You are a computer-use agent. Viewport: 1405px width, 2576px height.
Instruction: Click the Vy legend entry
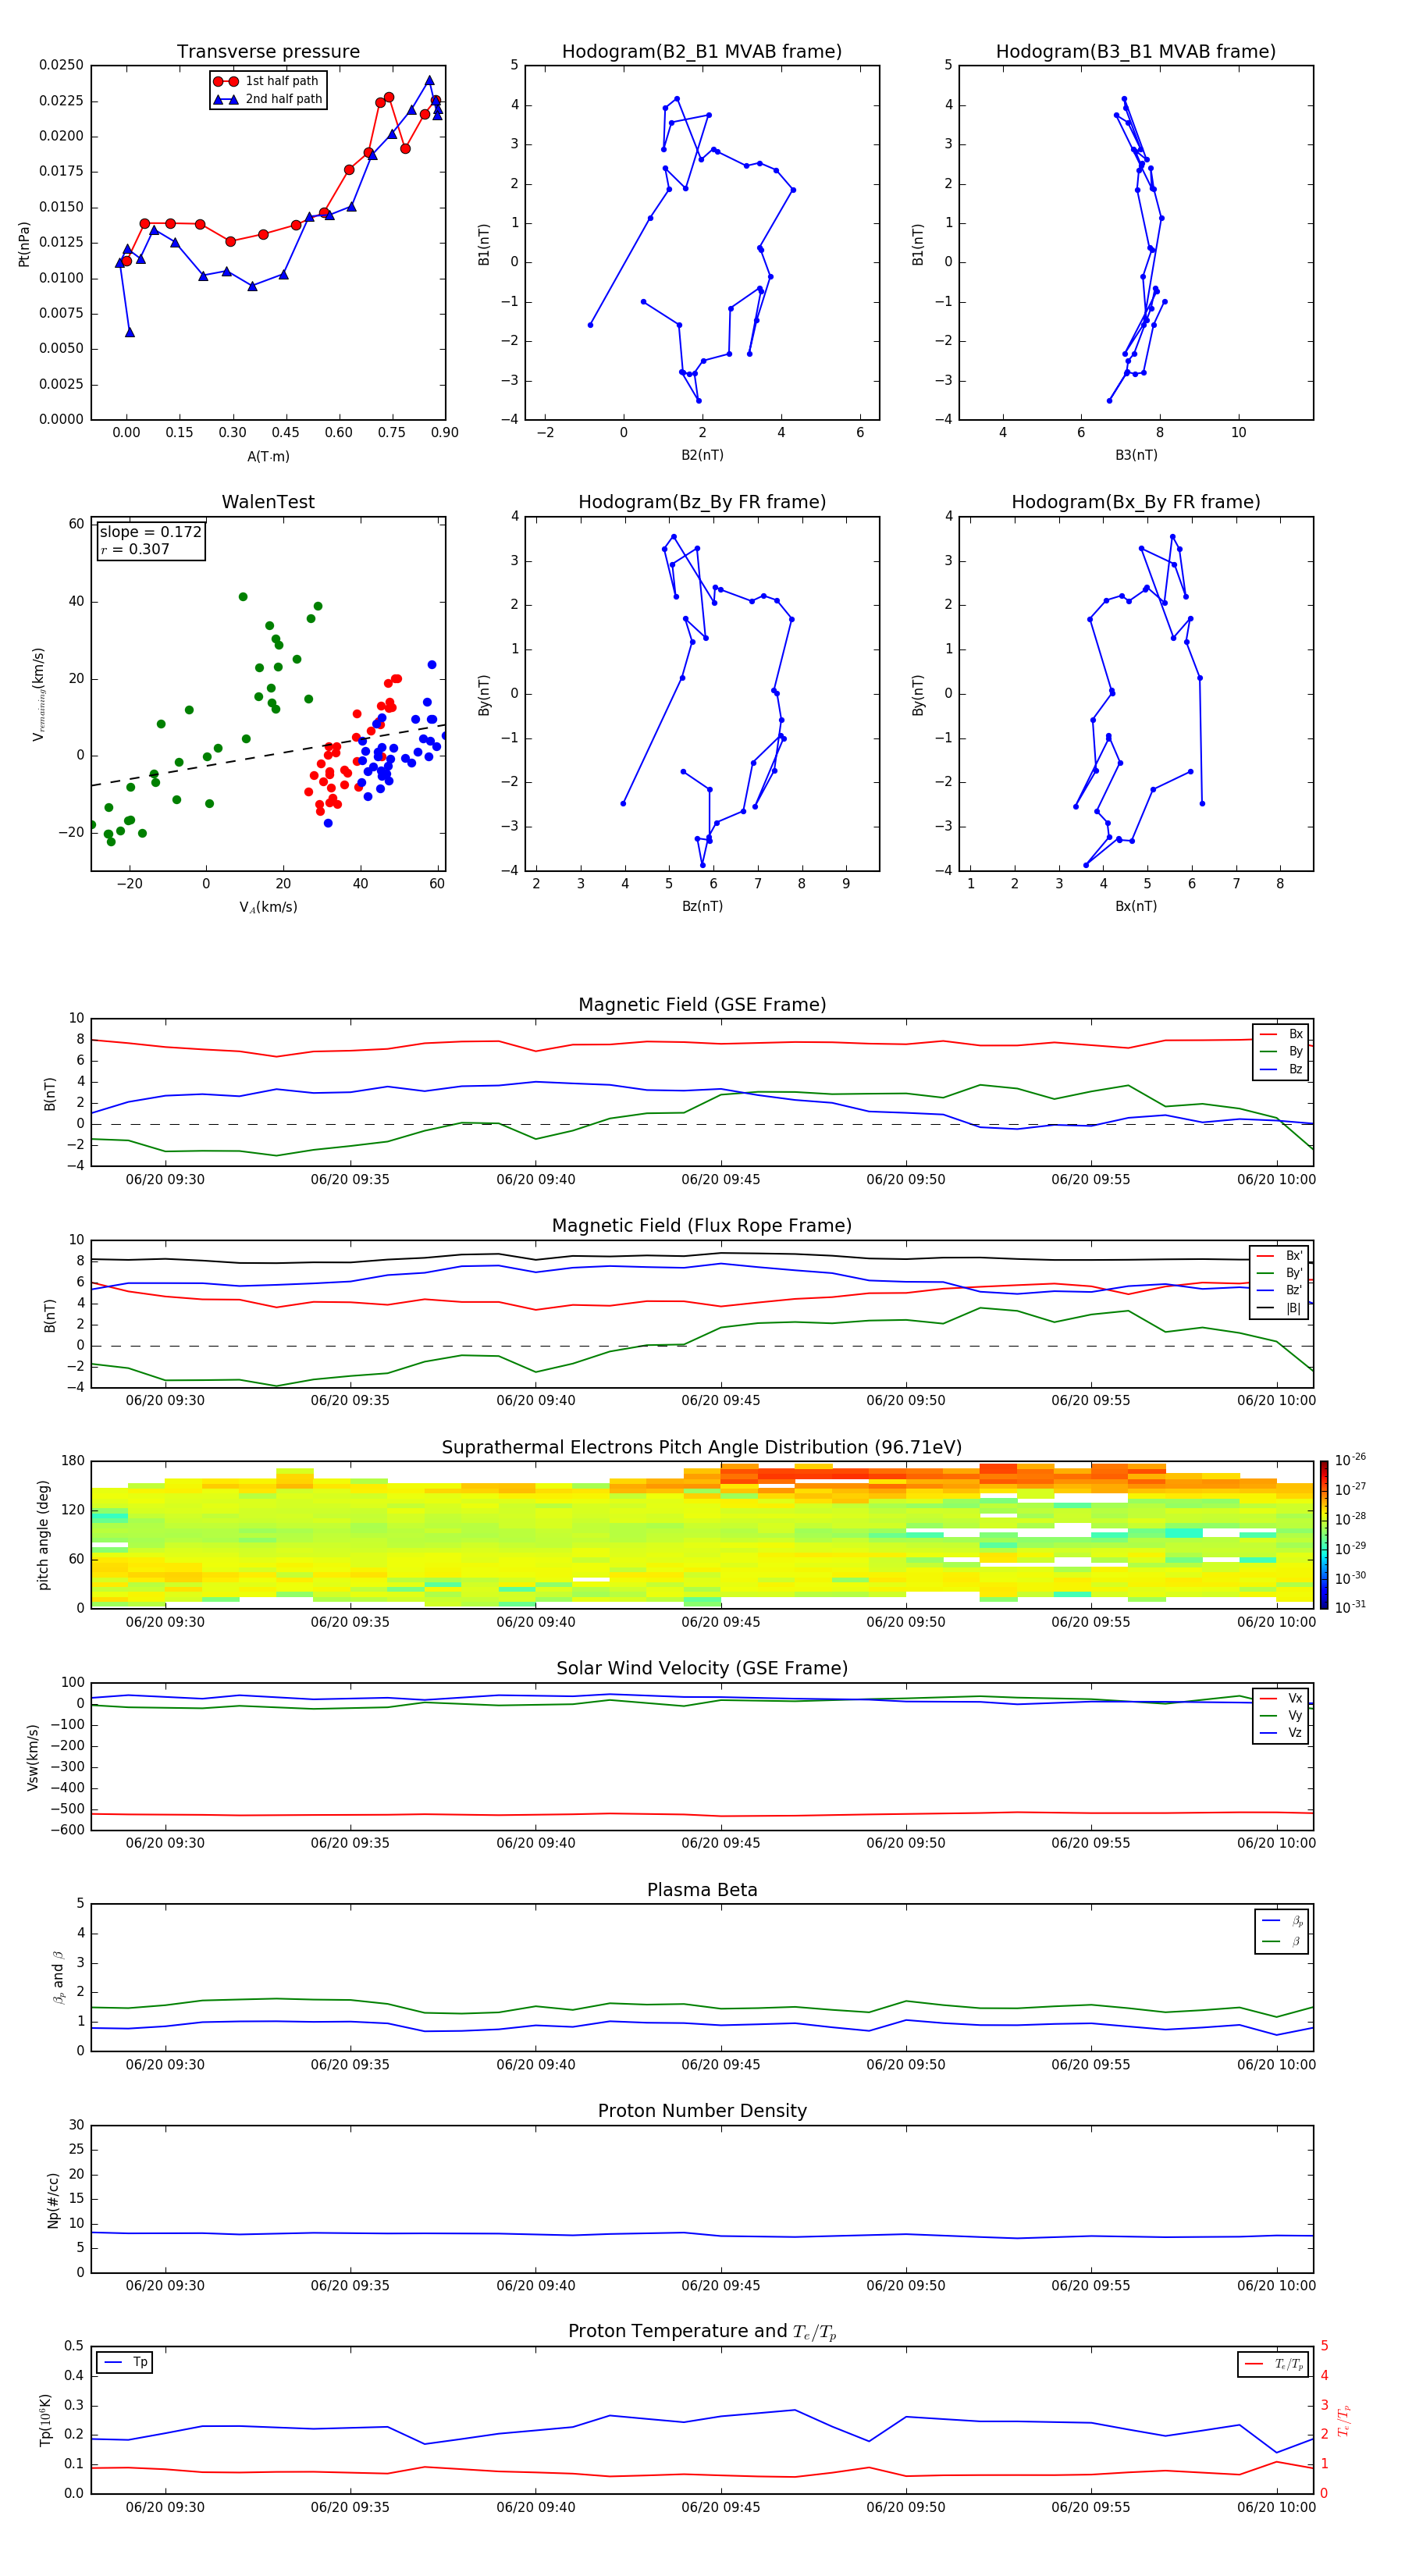(1281, 1716)
